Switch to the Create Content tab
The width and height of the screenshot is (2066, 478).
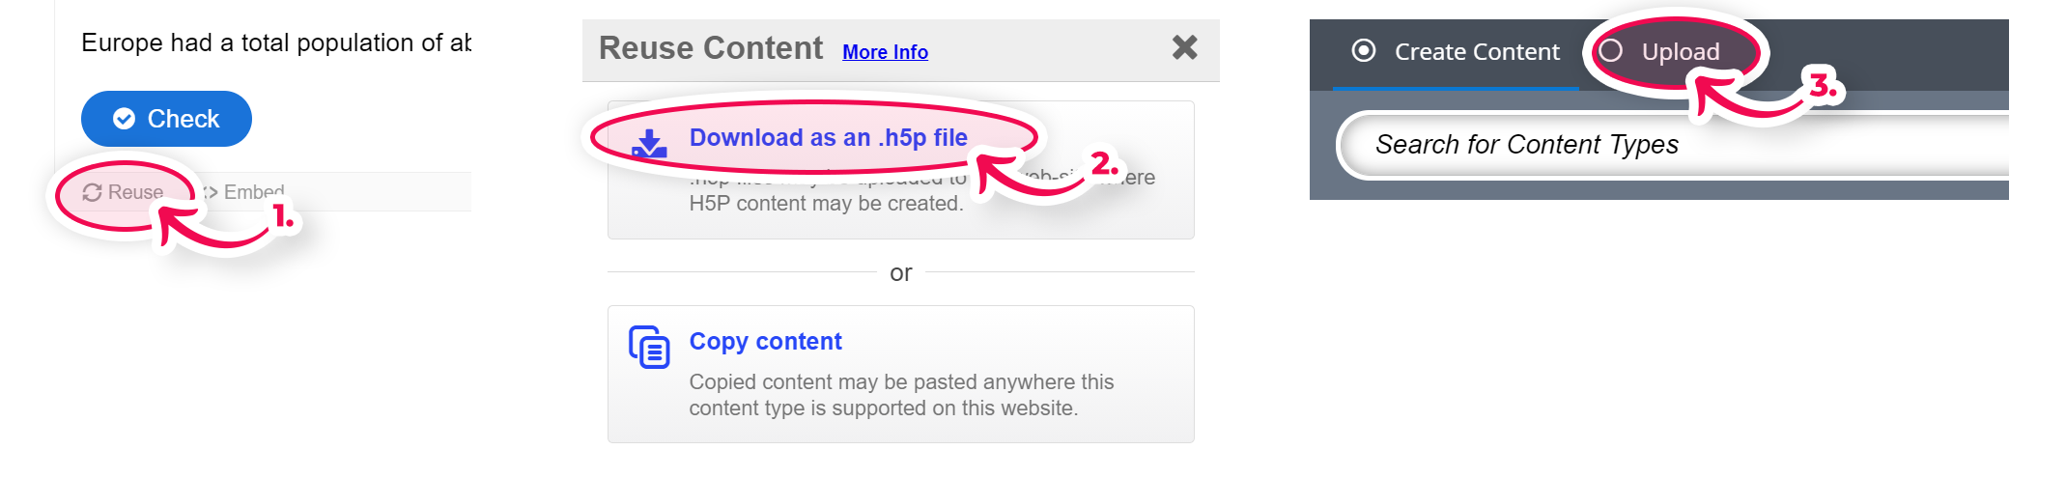point(1456,52)
